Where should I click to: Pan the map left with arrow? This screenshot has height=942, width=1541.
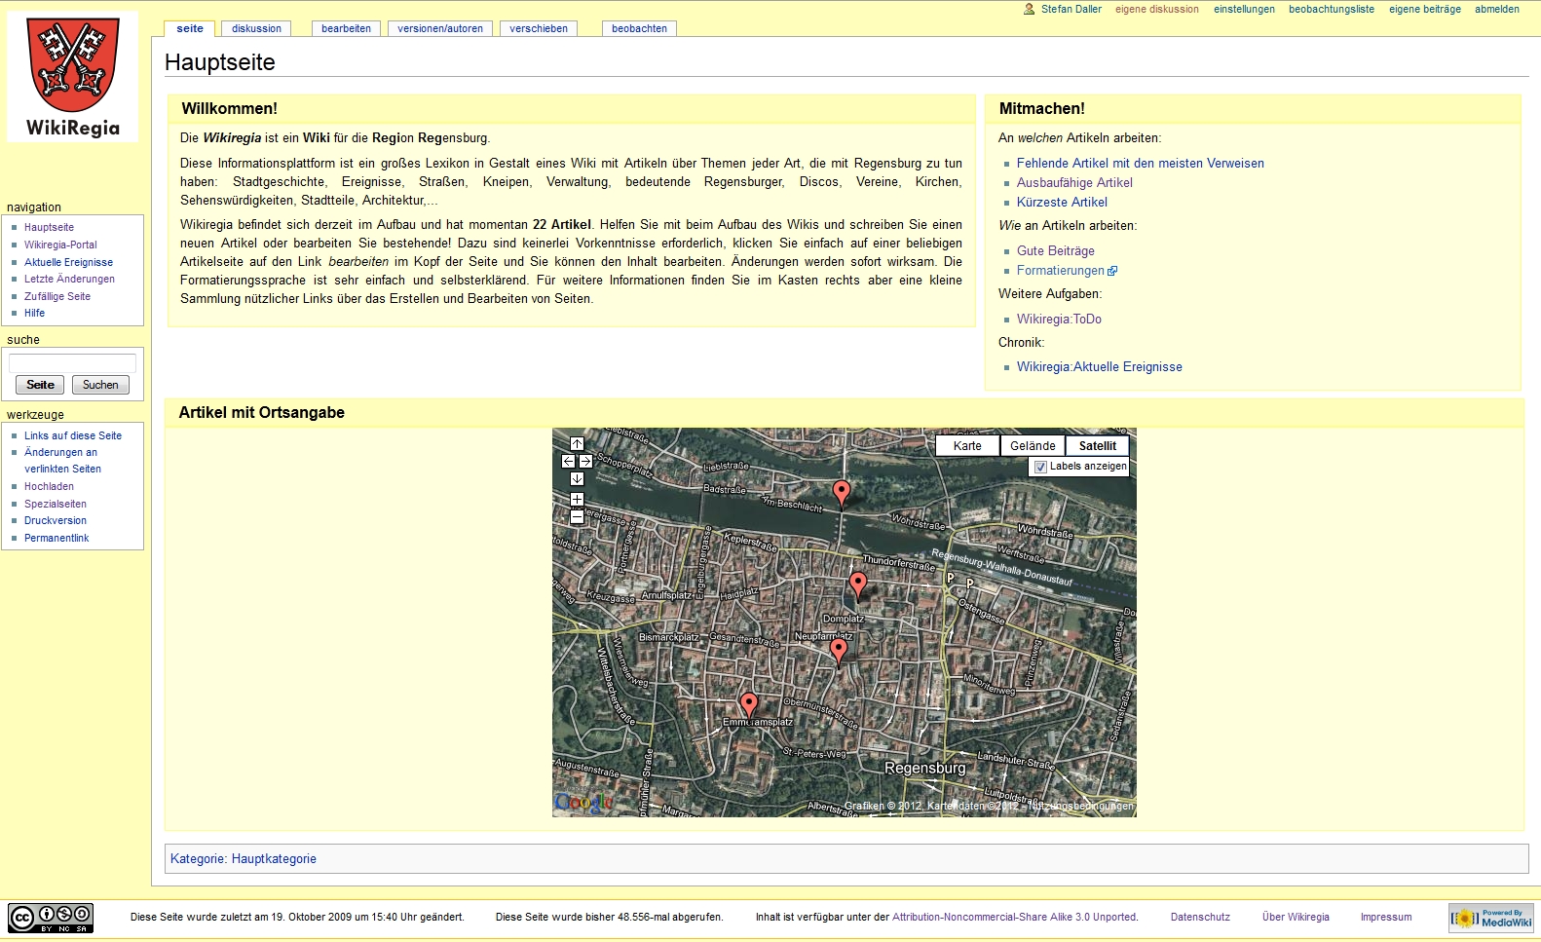click(568, 462)
